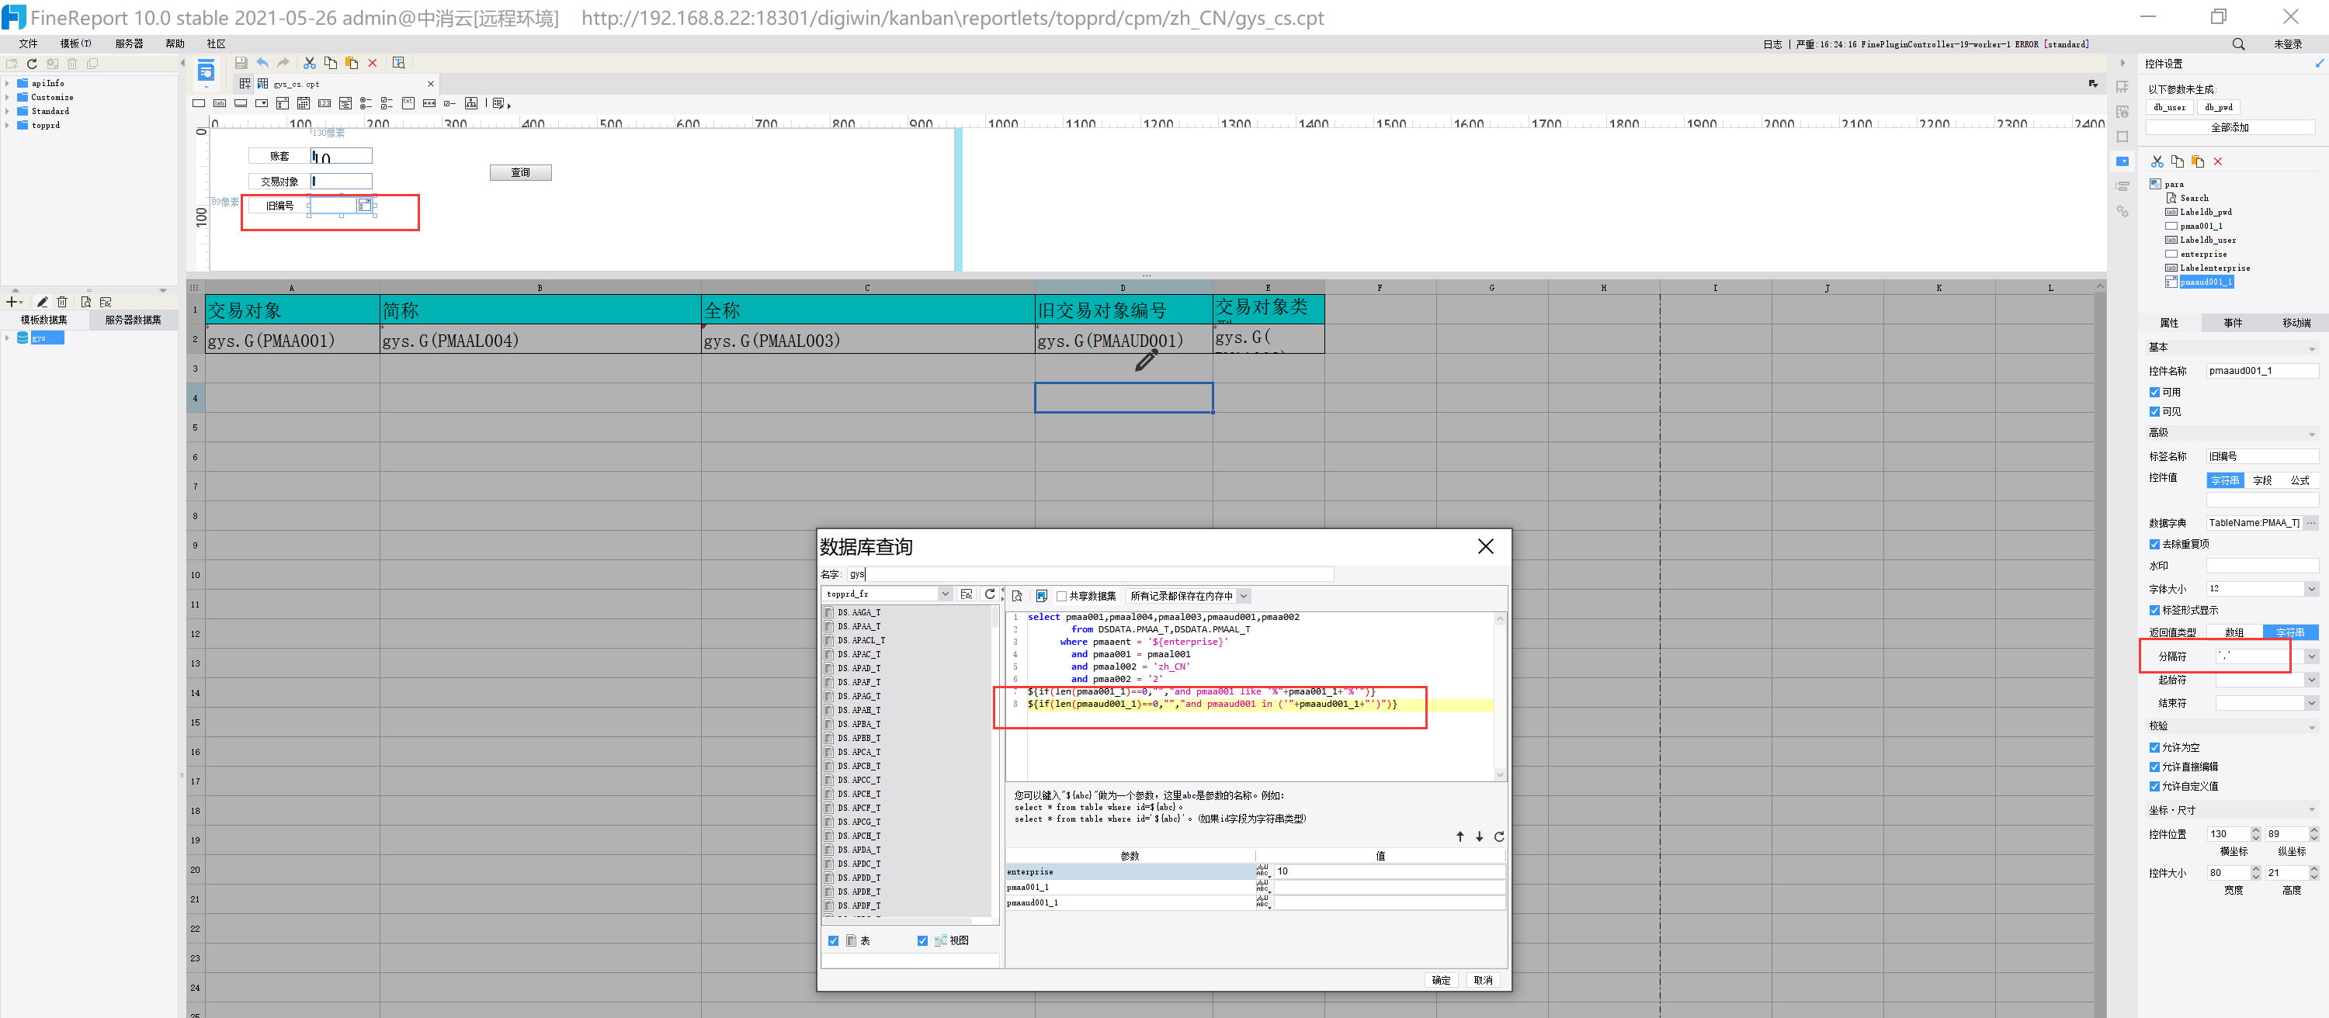The image size is (2329, 1018).
Task: Click the Move parameter down arrow
Action: click(1479, 836)
